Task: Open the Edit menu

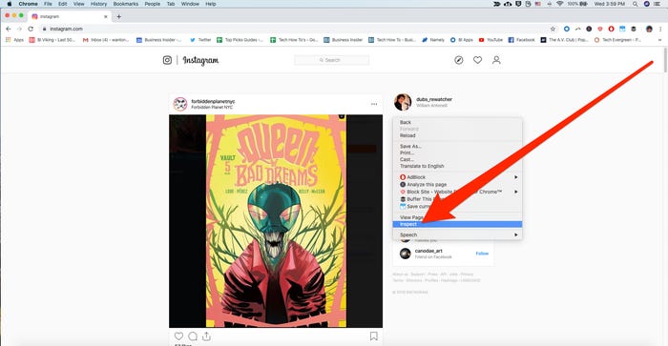Action: [63, 4]
